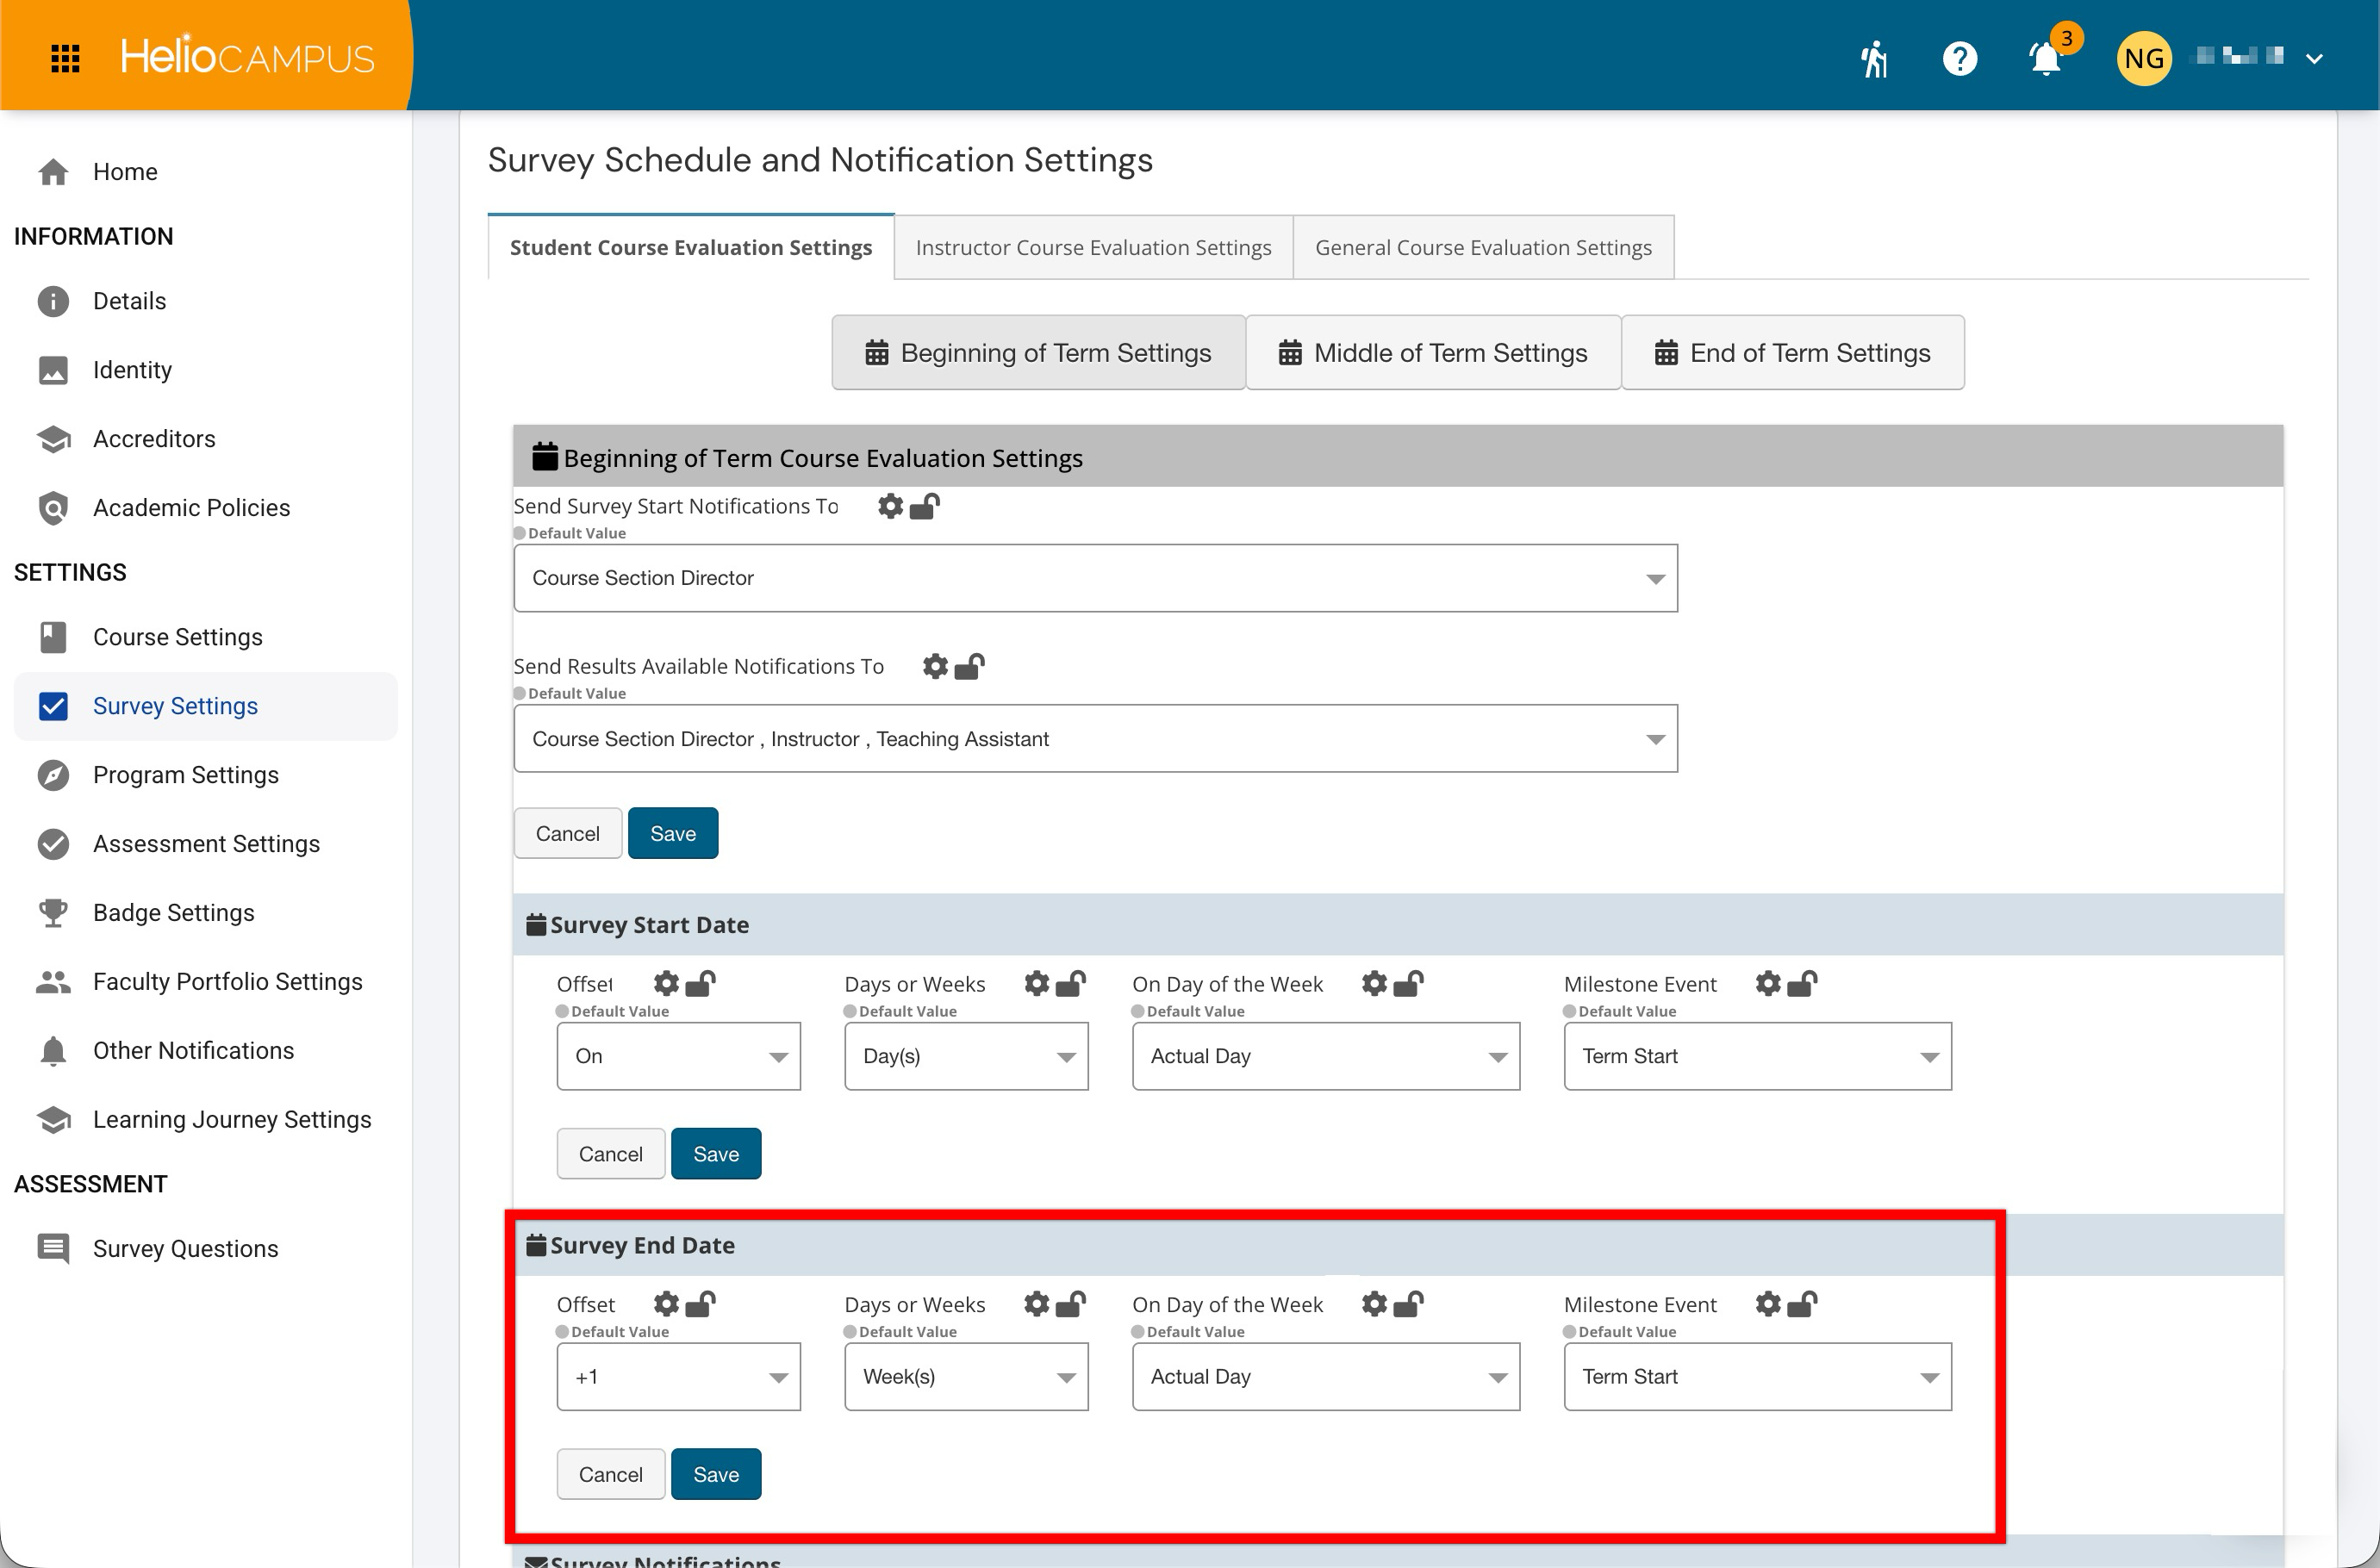Click gear icon for Send Survey Start Notifications To
Viewport: 2380px width, 1568px height.
pyautogui.click(x=890, y=506)
